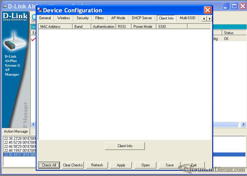Screen dimensions: 247x176
Task: Click the OK status cell in AP Manager
Action: click(226, 39)
